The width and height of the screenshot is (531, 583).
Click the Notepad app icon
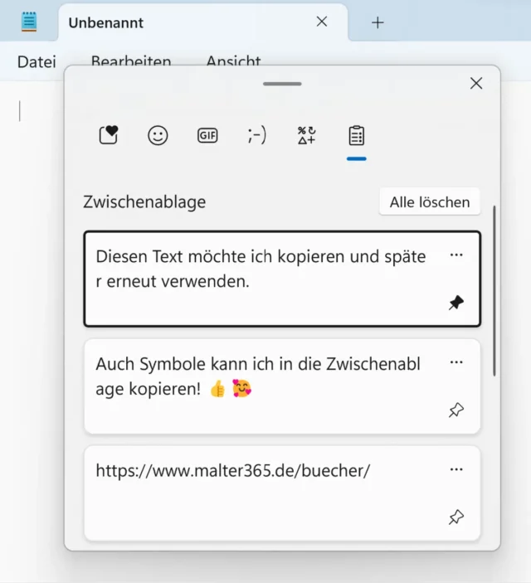pyautogui.click(x=30, y=22)
